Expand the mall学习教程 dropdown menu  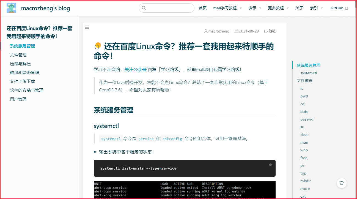(x=227, y=8)
